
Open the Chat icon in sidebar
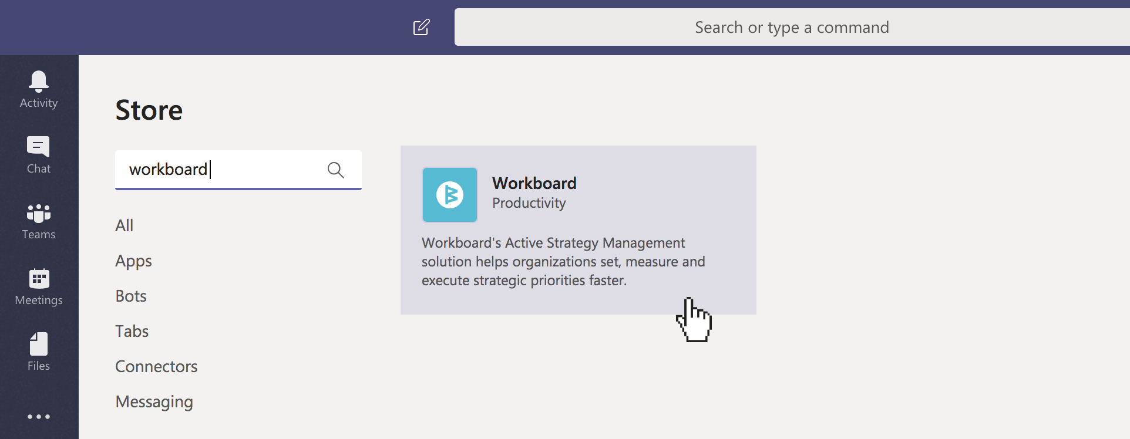point(39,147)
